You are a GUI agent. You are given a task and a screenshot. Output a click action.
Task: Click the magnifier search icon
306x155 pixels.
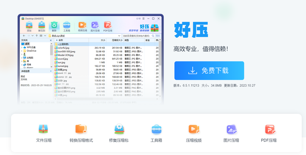(x=153, y=36)
